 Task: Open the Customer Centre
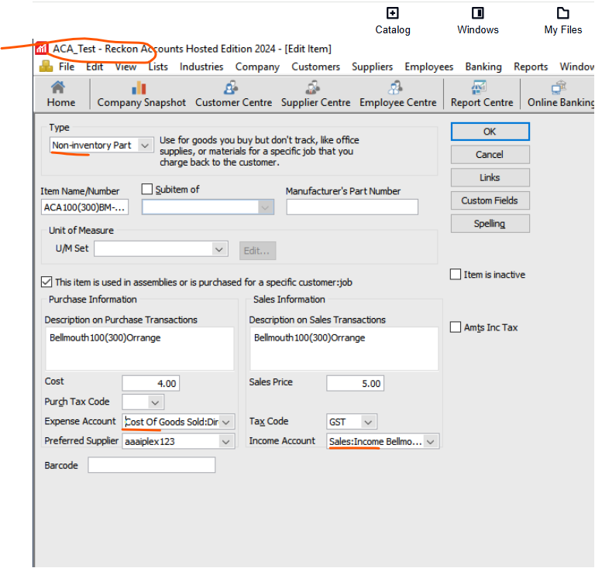pyautogui.click(x=233, y=94)
